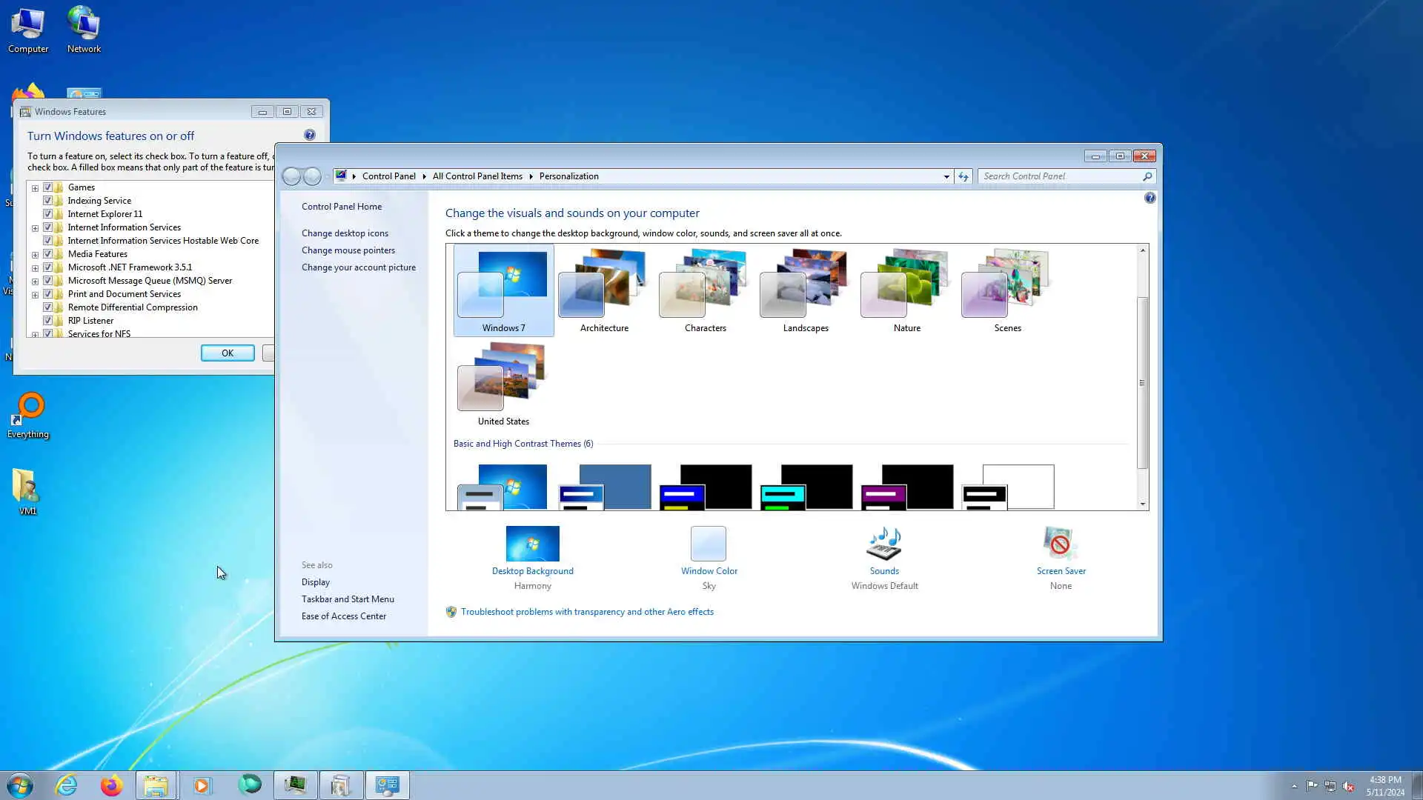Toggle the RIP Listener checkbox
1423x800 pixels.
(48, 321)
